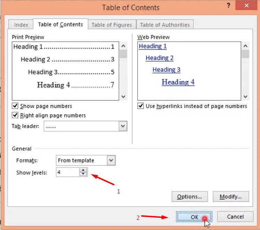Open the Tab leader dropdown
Viewport: 260px width, 230px height.
coord(123,126)
